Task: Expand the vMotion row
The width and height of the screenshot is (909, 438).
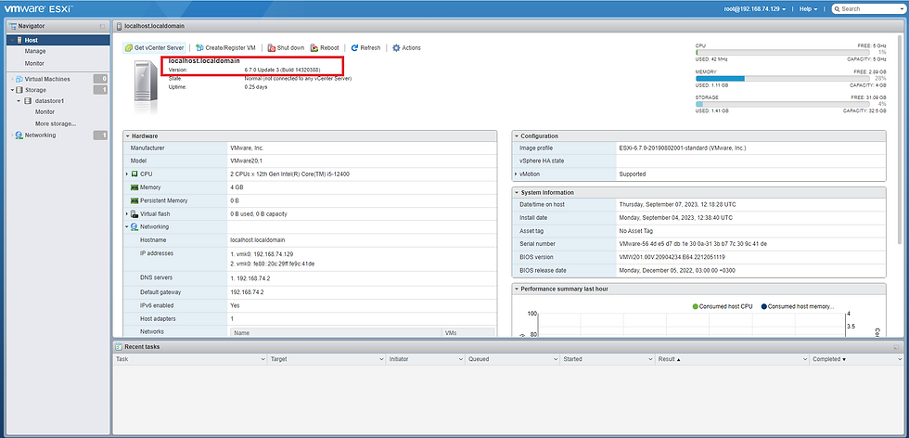Action: (516, 174)
